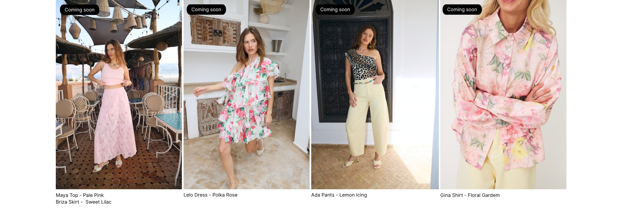Click the ruffled floral mini dress

point(247,101)
